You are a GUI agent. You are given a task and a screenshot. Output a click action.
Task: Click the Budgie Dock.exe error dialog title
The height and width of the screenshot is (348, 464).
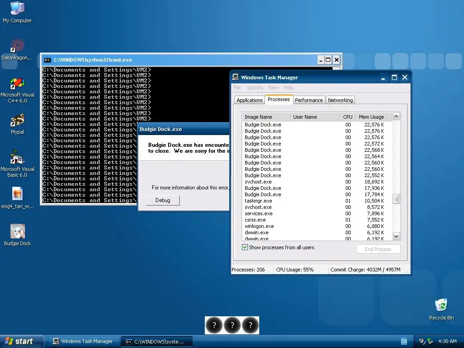pos(161,129)
